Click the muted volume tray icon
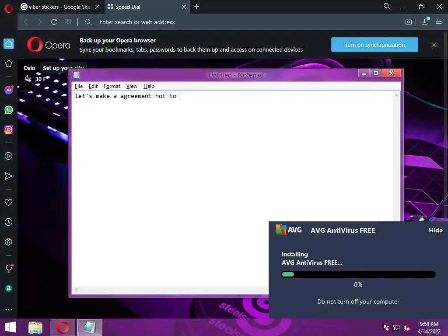448x336 pixels. click(x=407, y=328)
